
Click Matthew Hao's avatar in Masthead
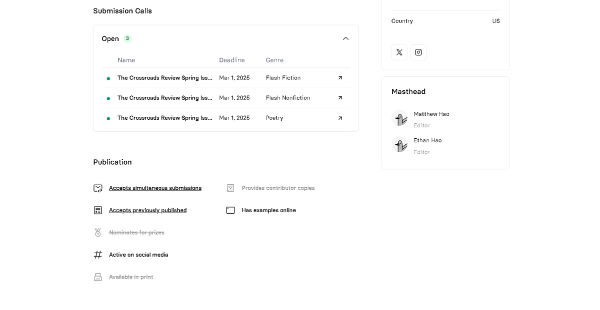pyautogui.click(x=399, y=118)
